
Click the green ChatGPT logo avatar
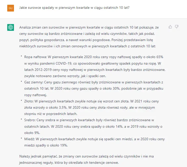pyautogui.click(x=10, y=27)
